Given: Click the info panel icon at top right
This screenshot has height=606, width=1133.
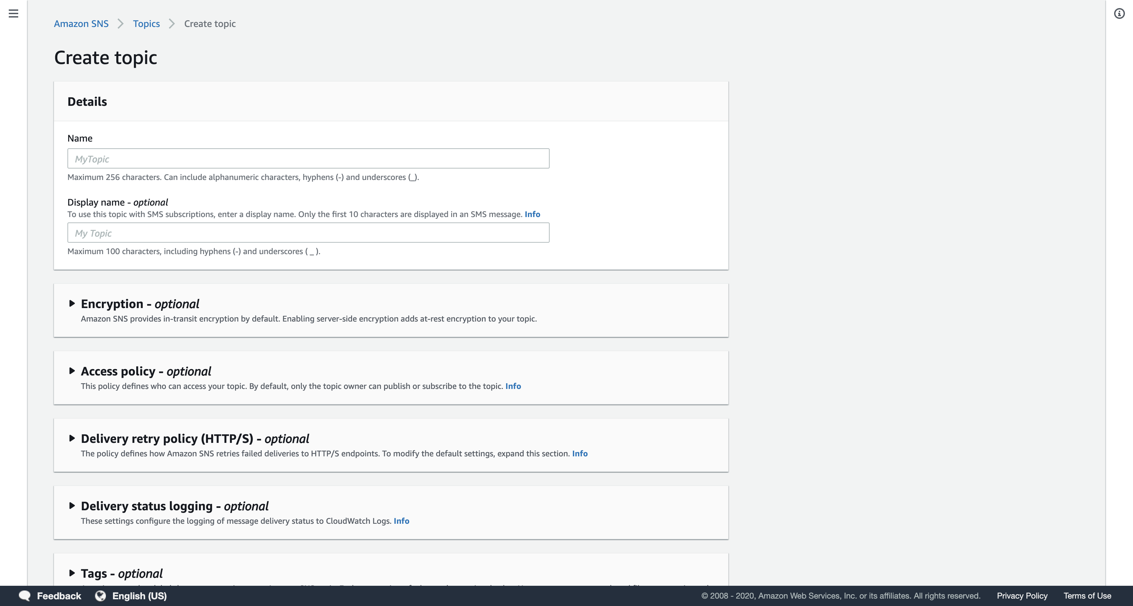Looking at the screenshot, I should tap(1119, 13).
